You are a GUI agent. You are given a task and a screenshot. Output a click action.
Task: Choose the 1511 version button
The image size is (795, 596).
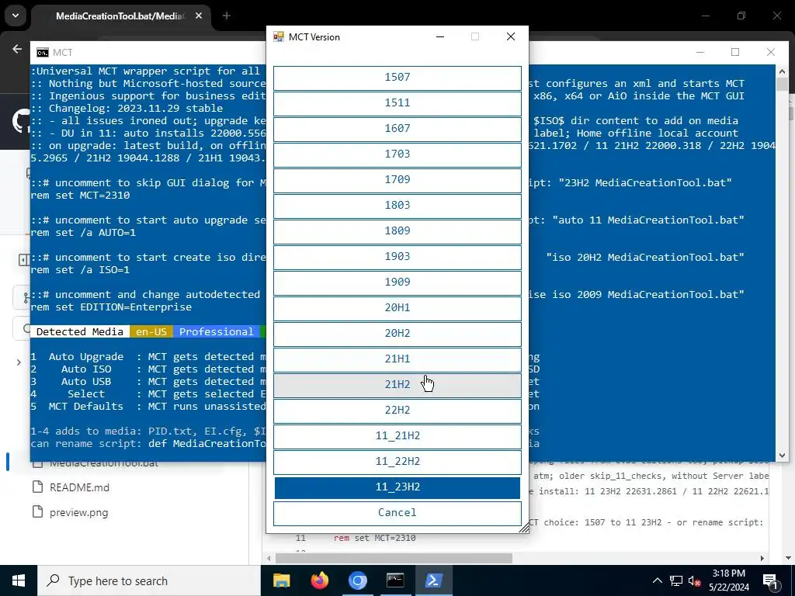[397, 103]
